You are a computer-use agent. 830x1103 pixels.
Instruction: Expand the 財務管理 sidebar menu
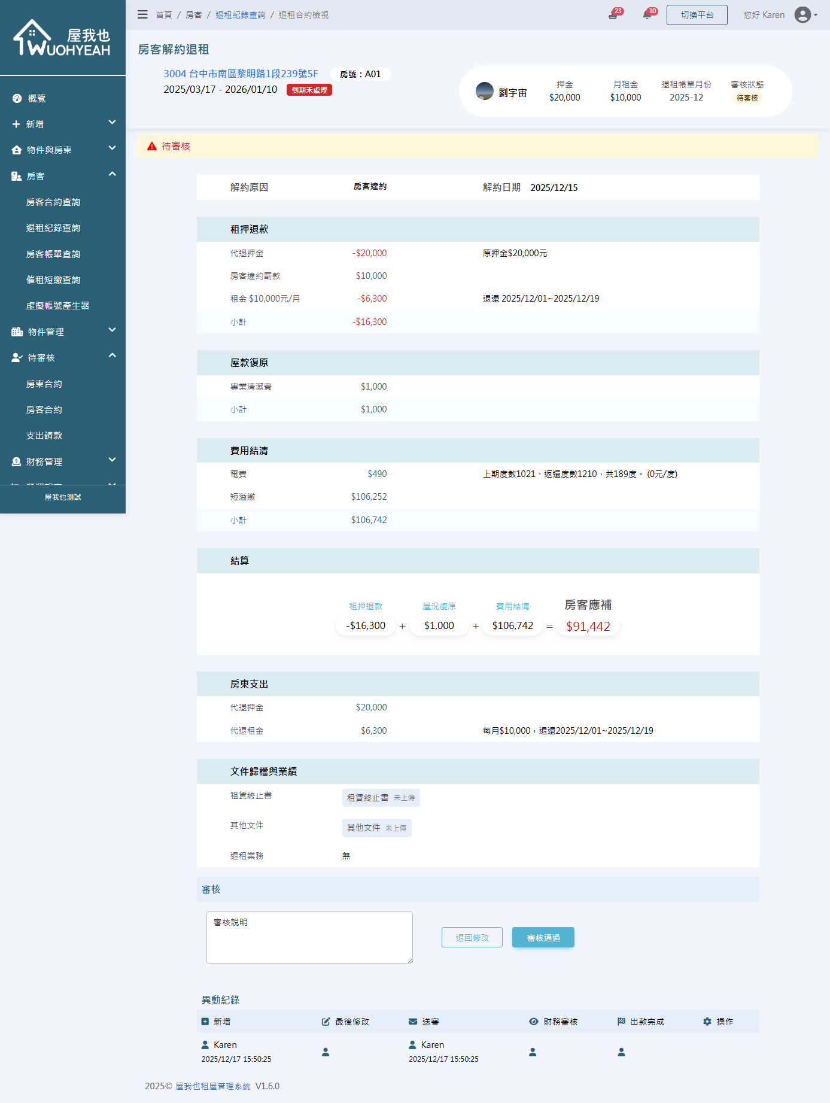point(62,462)
